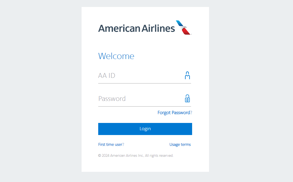Screen dimensions: 293x182
Task: Click the blue wing of the logo
Action: [179, 23]
